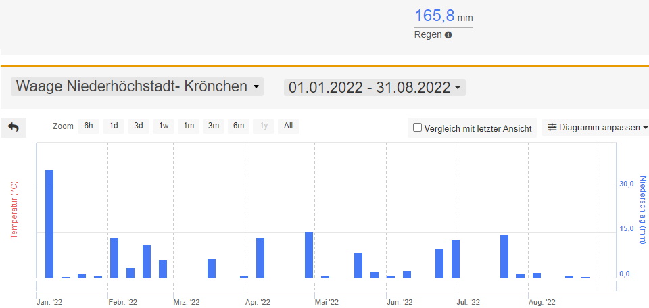The height and width of the screenshot is (308, 649).
Task: Click the info icon next to Regen
Action: pyautogui.click(x=448, y=35)
